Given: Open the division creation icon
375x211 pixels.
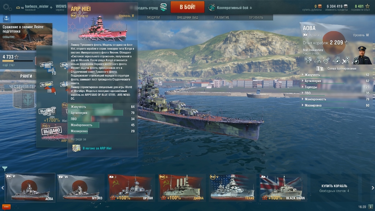Looking at the screenshot, I should [163, 7].
